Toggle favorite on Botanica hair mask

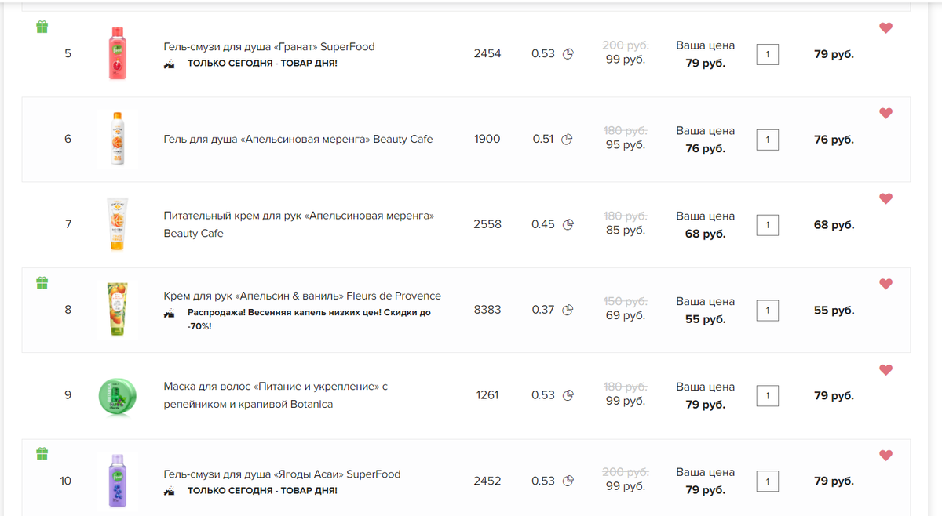point(885,370)
